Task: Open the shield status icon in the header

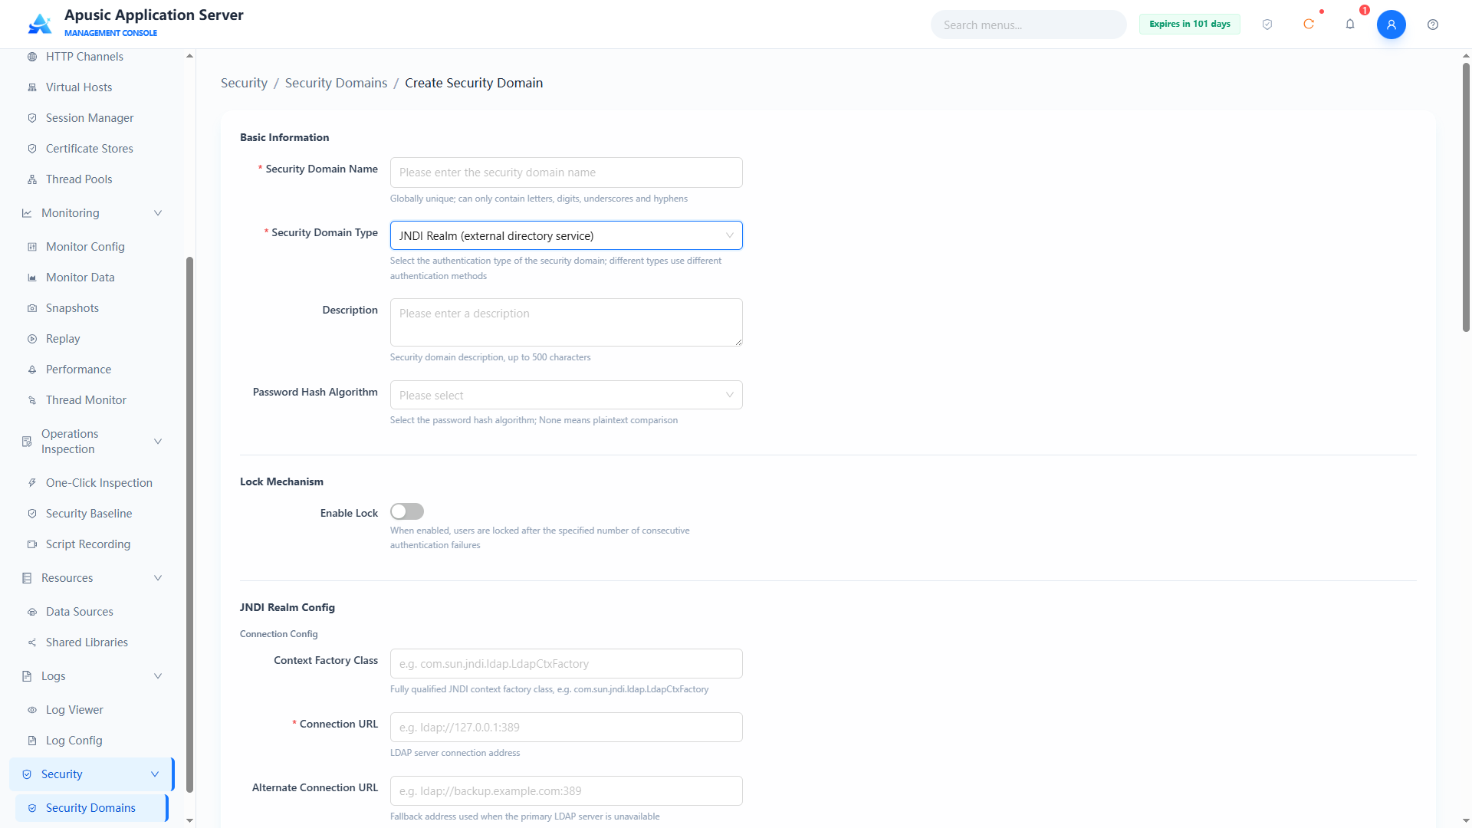Action: (1267, 25)
